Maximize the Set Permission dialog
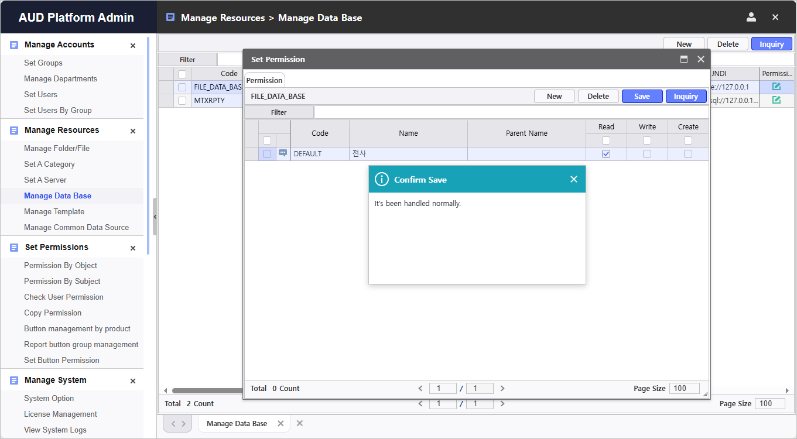 click(x=683, y=59)
